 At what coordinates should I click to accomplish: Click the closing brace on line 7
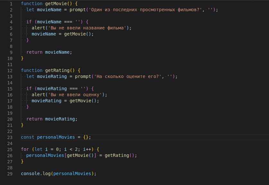pos(28,40)
